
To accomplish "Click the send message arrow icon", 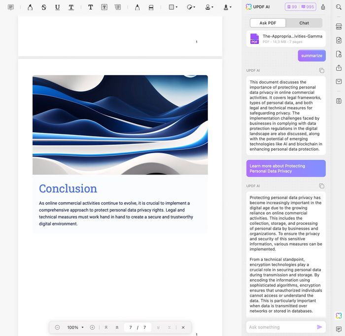I will pos(319,327).
